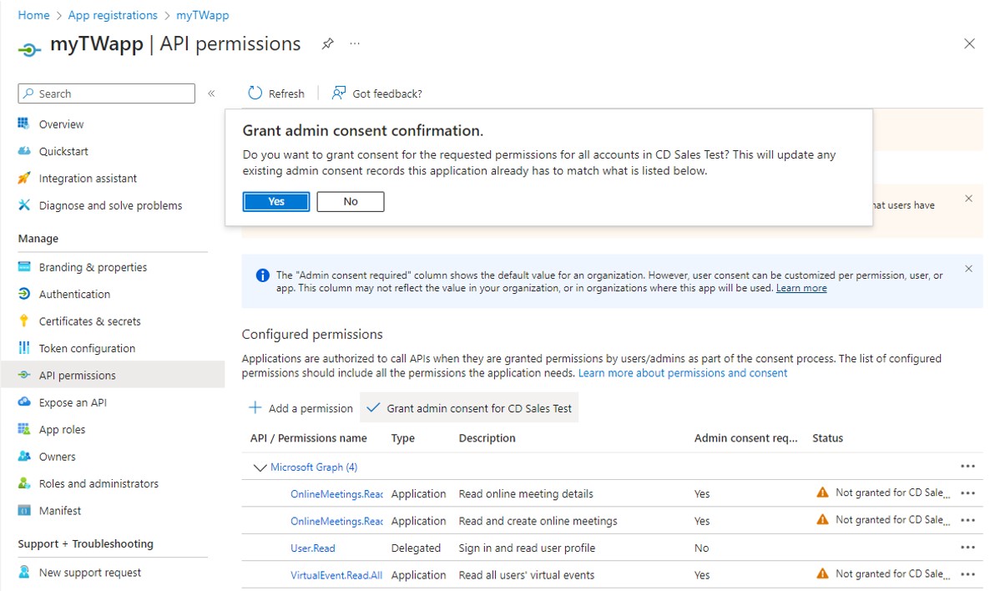Click the Status column header
This screenshot has height=591, width=990.
click(x=827, y=437)
